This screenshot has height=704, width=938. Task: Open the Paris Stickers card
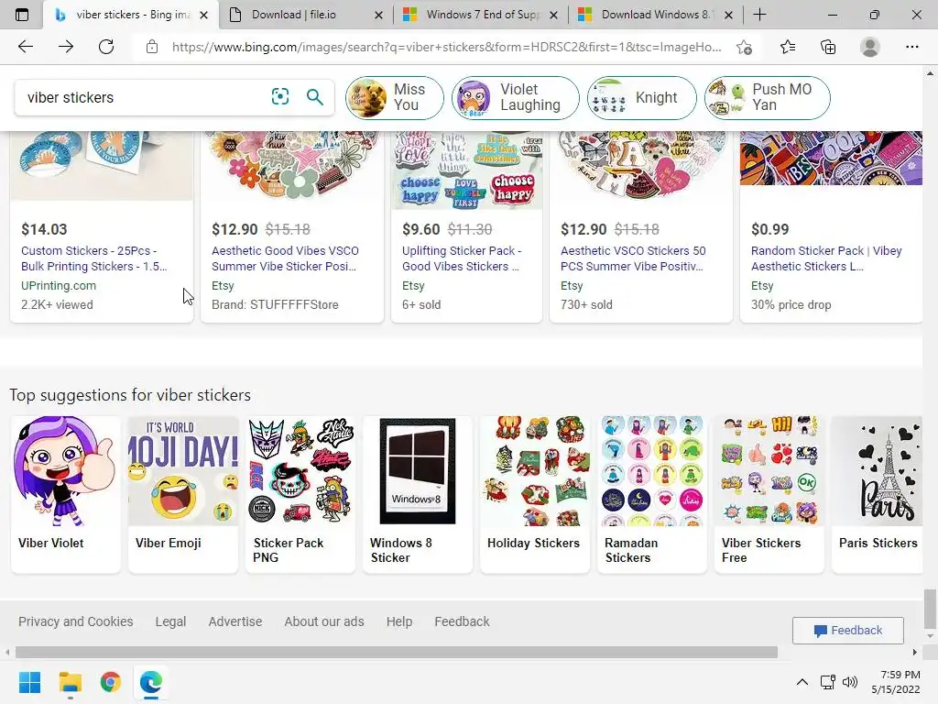[x=877, y=494]
